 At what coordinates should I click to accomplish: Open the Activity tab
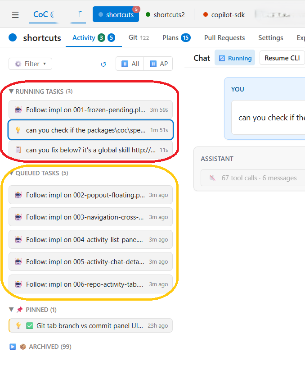94,38
